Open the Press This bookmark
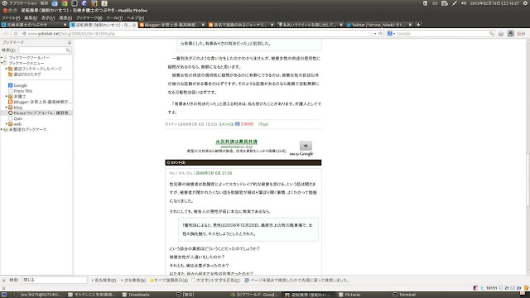530x298 pixels. (22, 91)
